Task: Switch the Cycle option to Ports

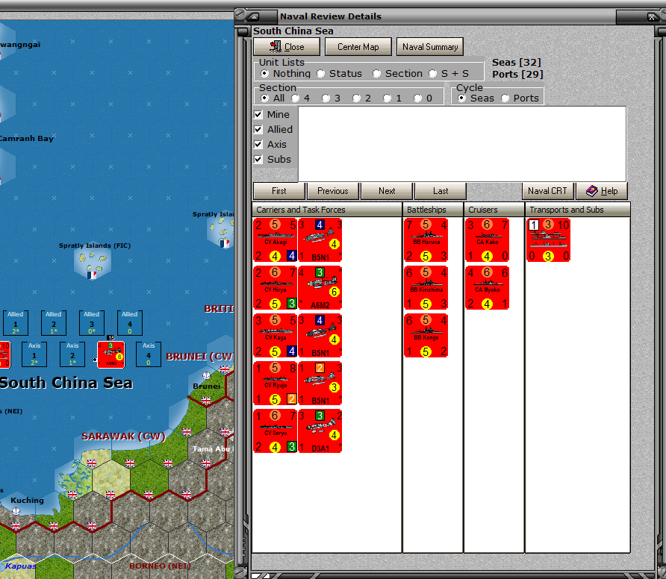Action: 505,98
